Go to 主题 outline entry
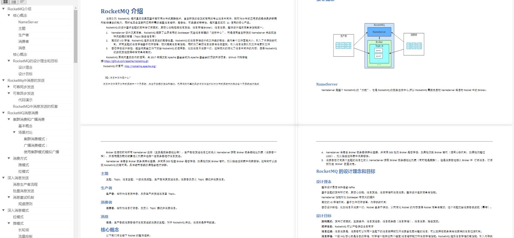Screen dimensions: 514x238 pyautogui.click(x=22, y=28)
